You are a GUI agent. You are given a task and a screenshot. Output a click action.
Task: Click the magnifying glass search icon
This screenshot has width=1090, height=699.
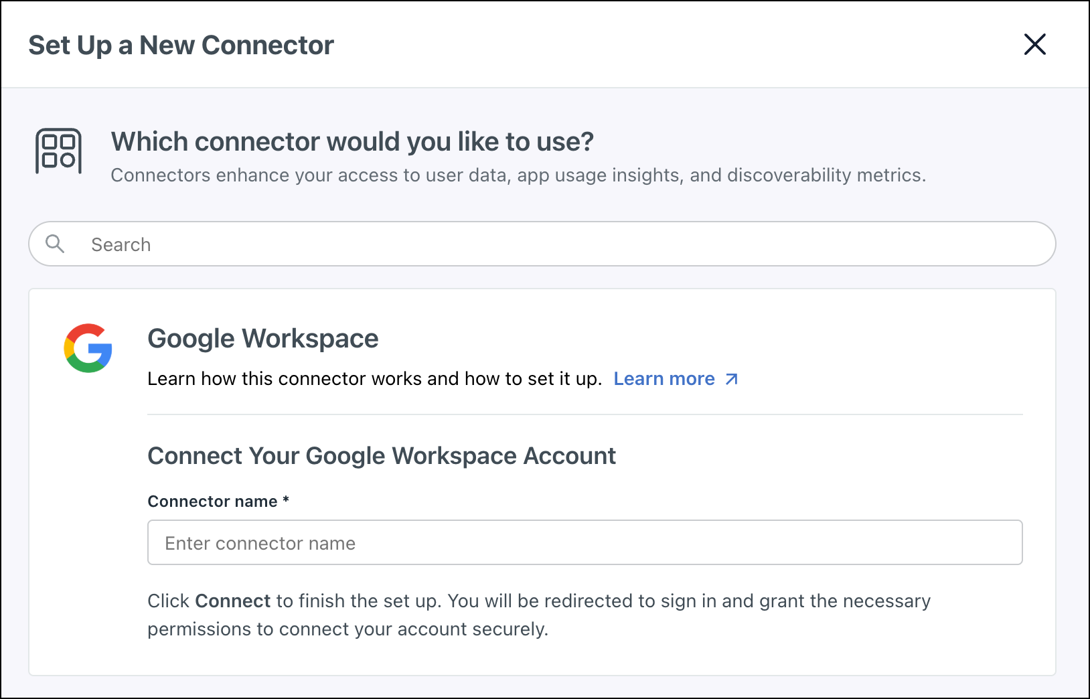pos(55,244)
